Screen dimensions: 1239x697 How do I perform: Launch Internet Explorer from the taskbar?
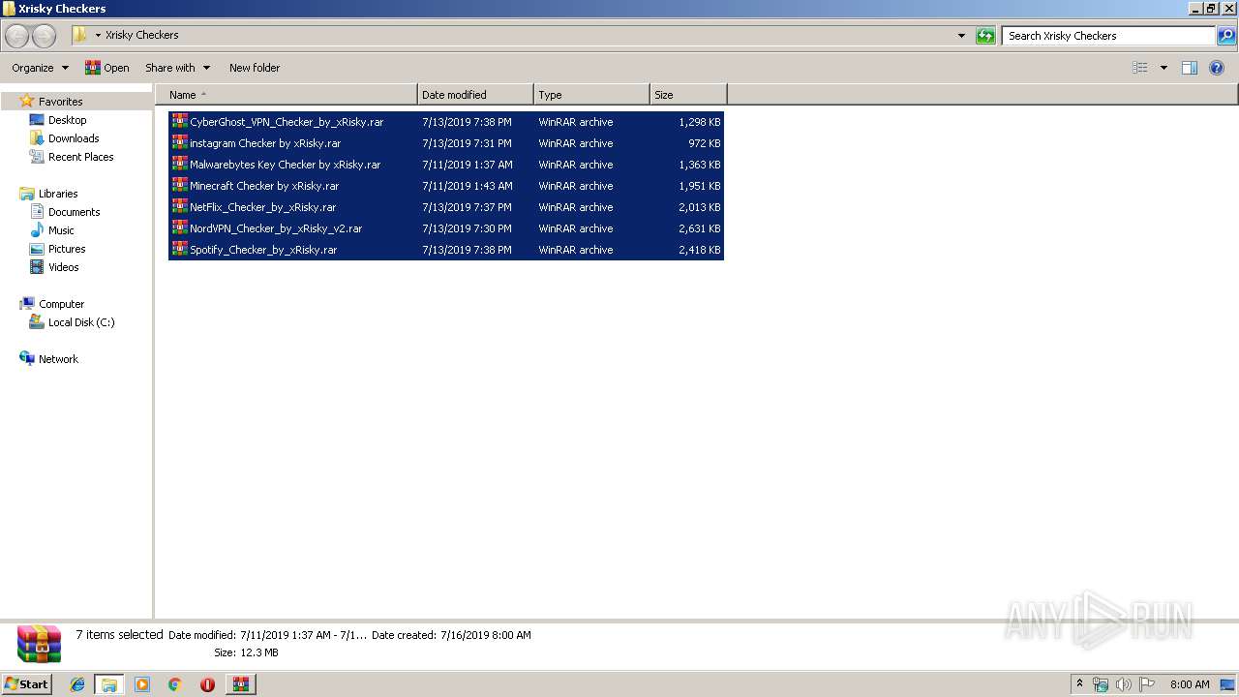77,684
